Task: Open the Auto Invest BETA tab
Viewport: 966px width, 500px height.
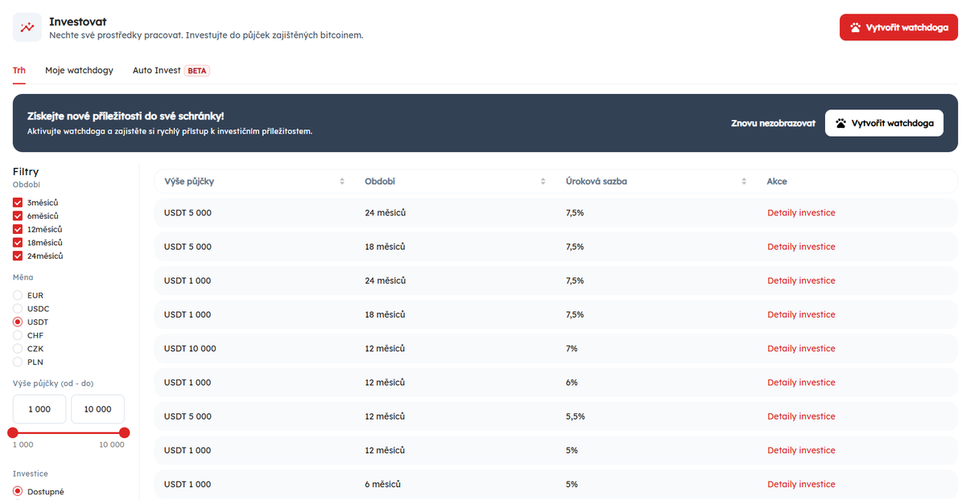Action: 171,71
